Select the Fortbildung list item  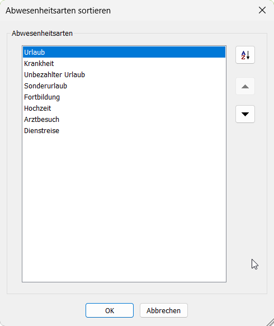[124, 97]
